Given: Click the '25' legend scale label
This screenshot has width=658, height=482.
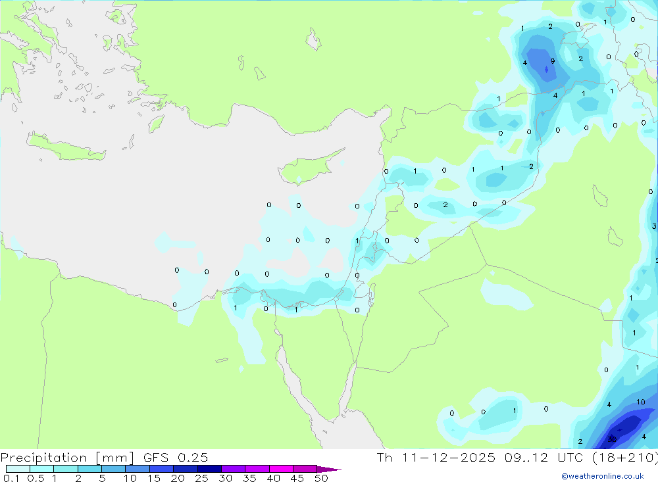Looking at the screenshot, I should [201, 478].
